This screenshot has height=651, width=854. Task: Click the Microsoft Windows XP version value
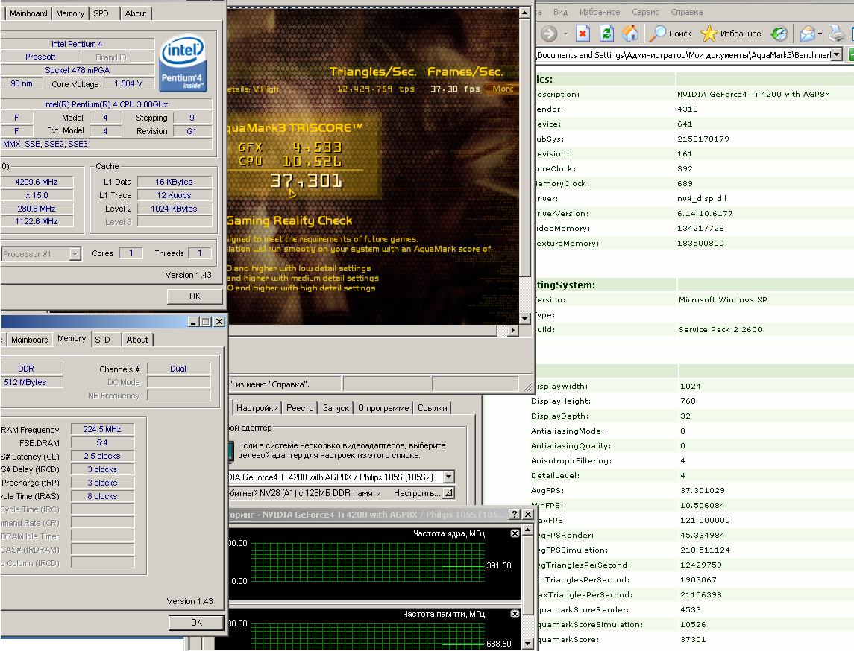(x=723, y=299)
